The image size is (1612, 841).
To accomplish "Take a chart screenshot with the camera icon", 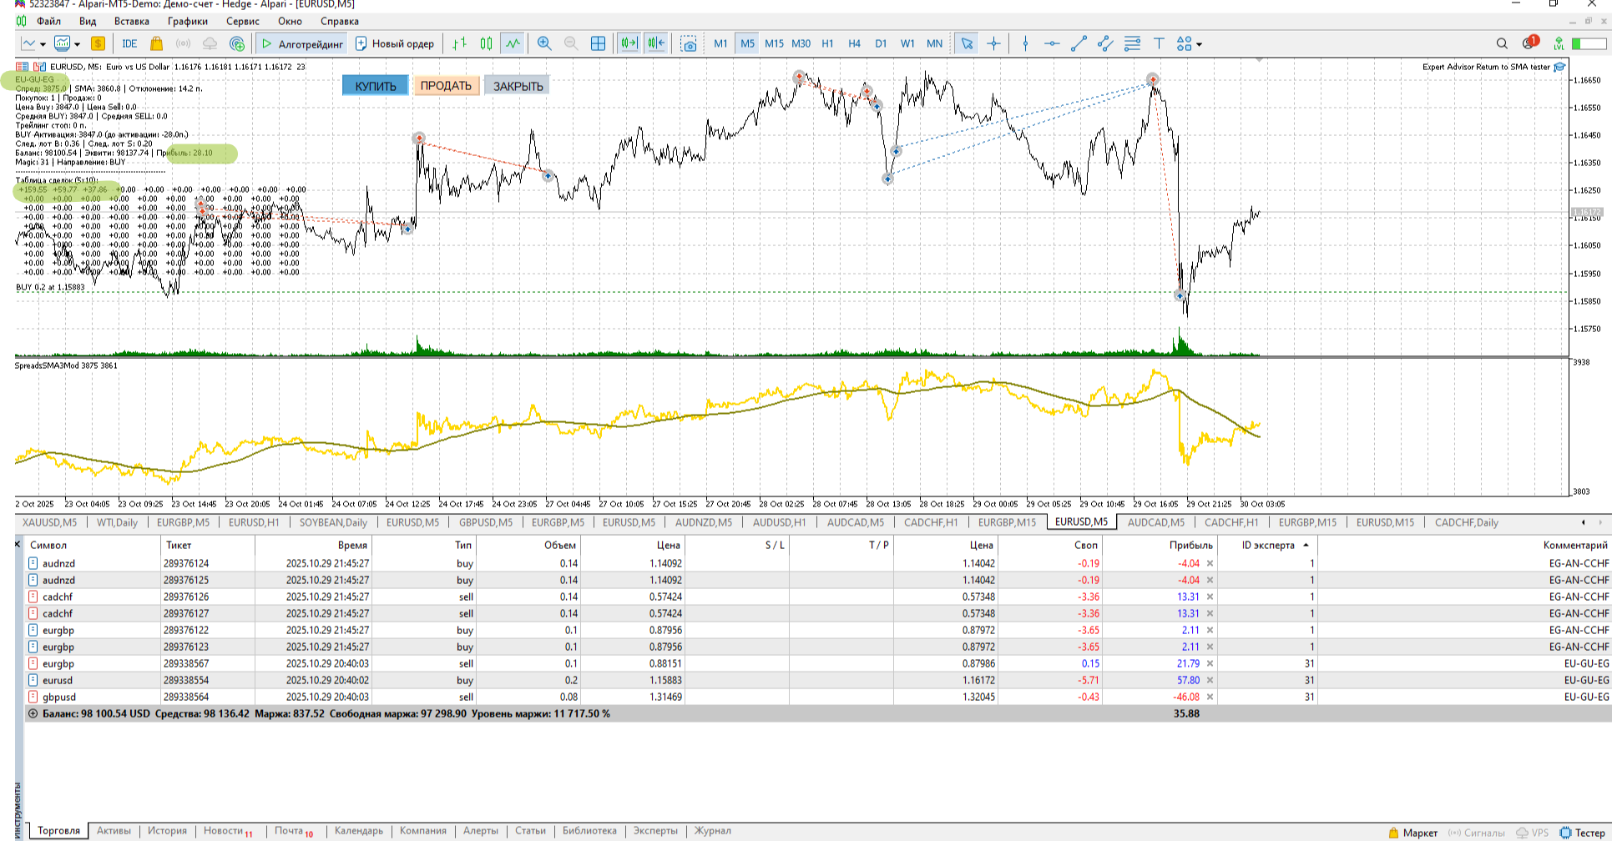I will pos(689,43).
